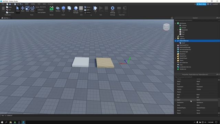
Task: Select SoundService in Explorer
Action: click(184, 63)
